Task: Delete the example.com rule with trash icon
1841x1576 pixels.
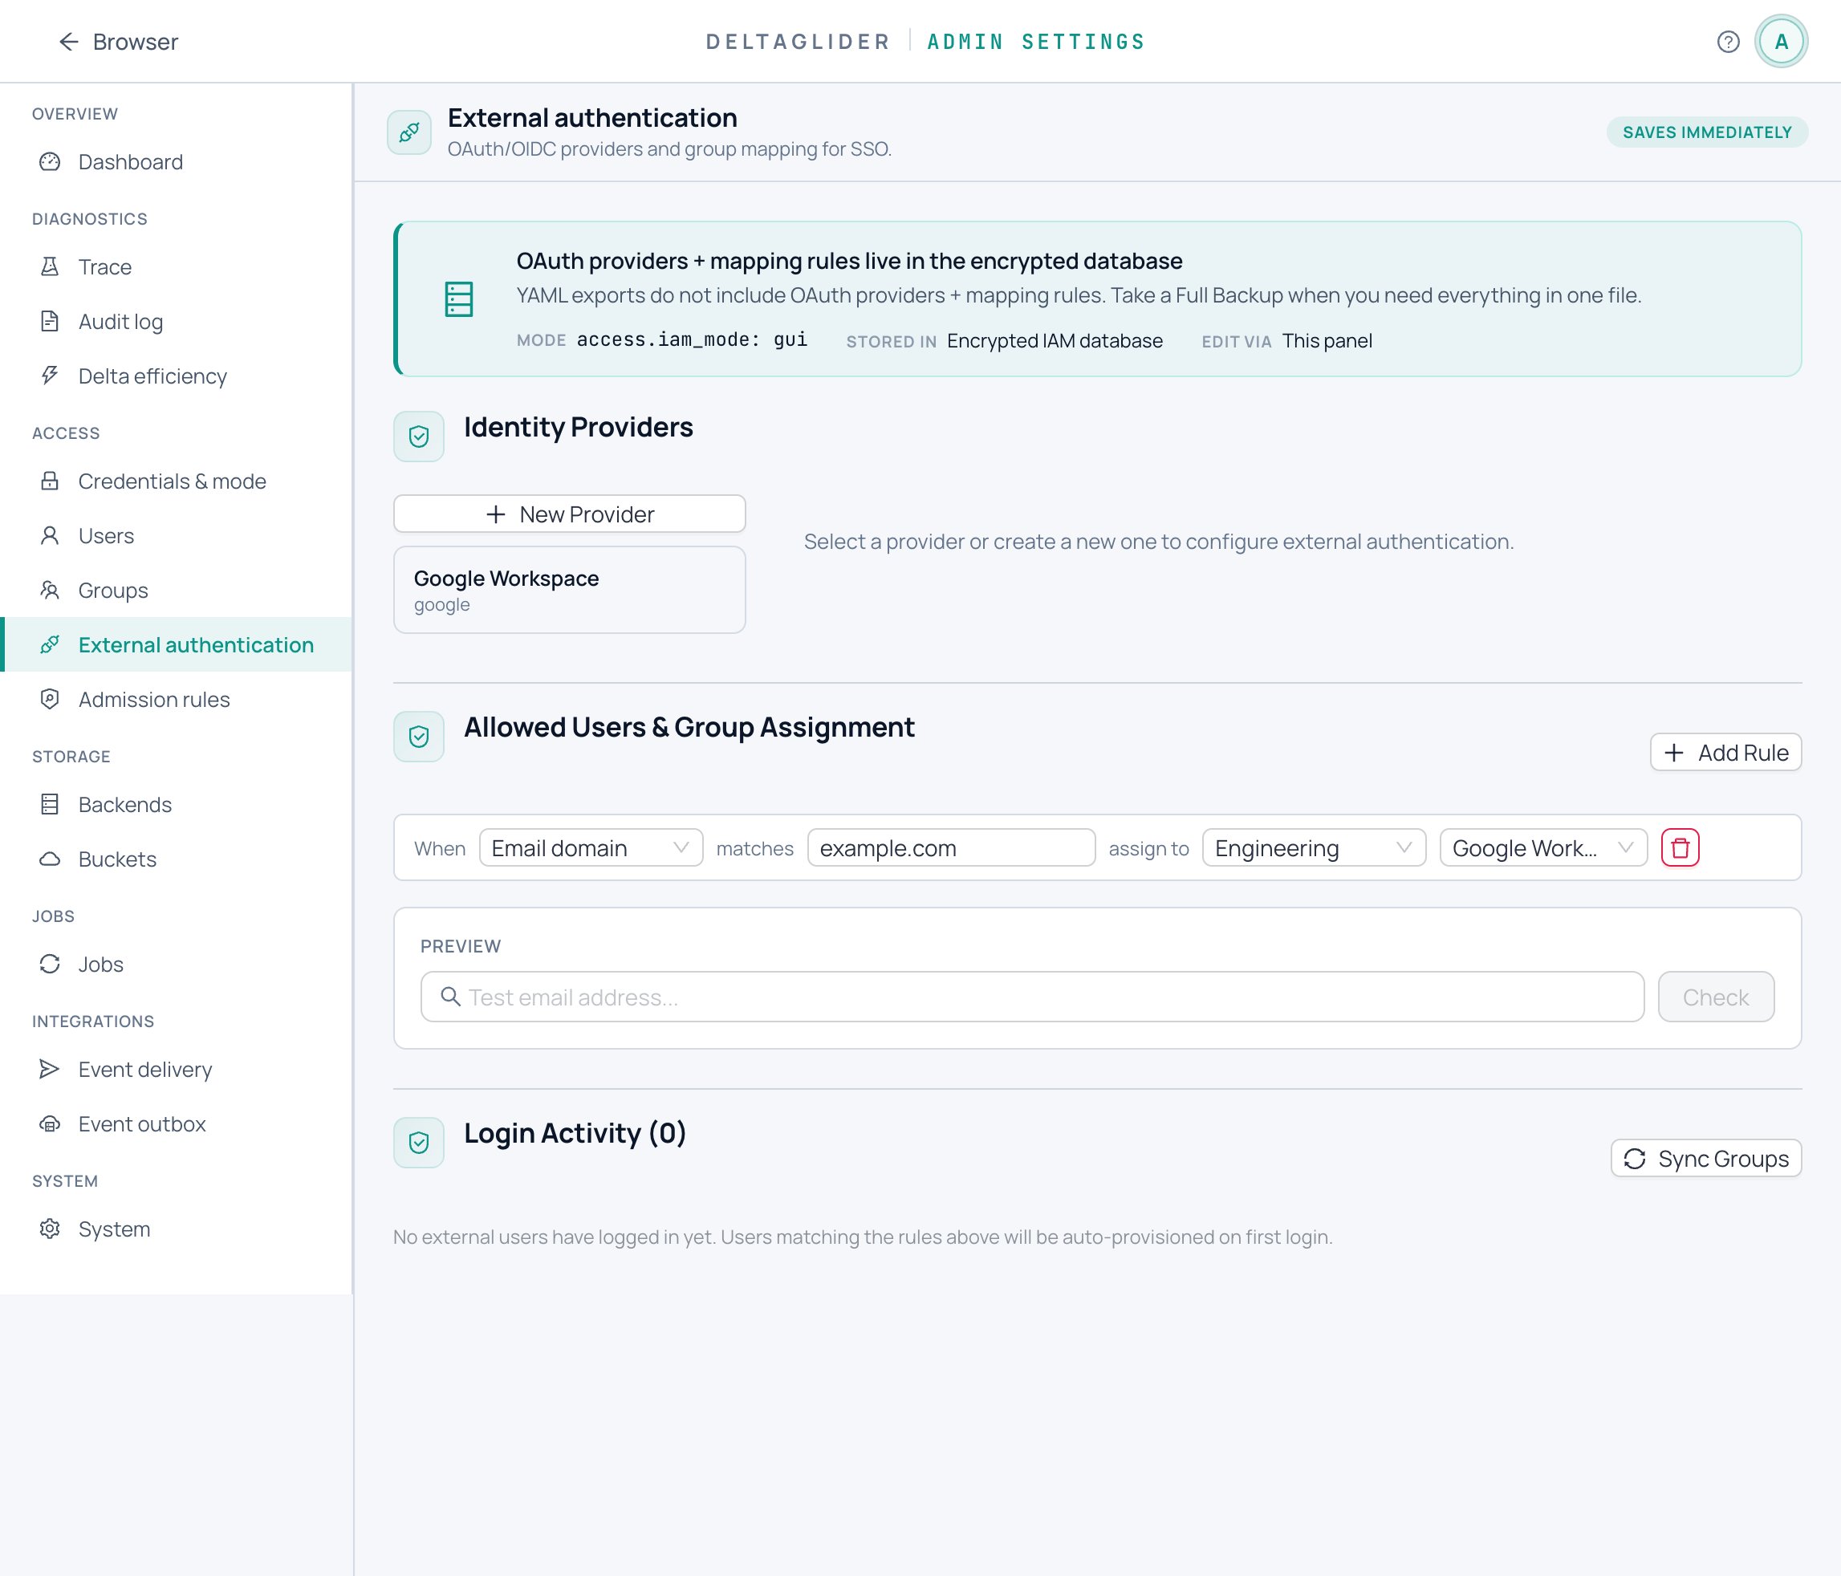Action: point(1679,847)
